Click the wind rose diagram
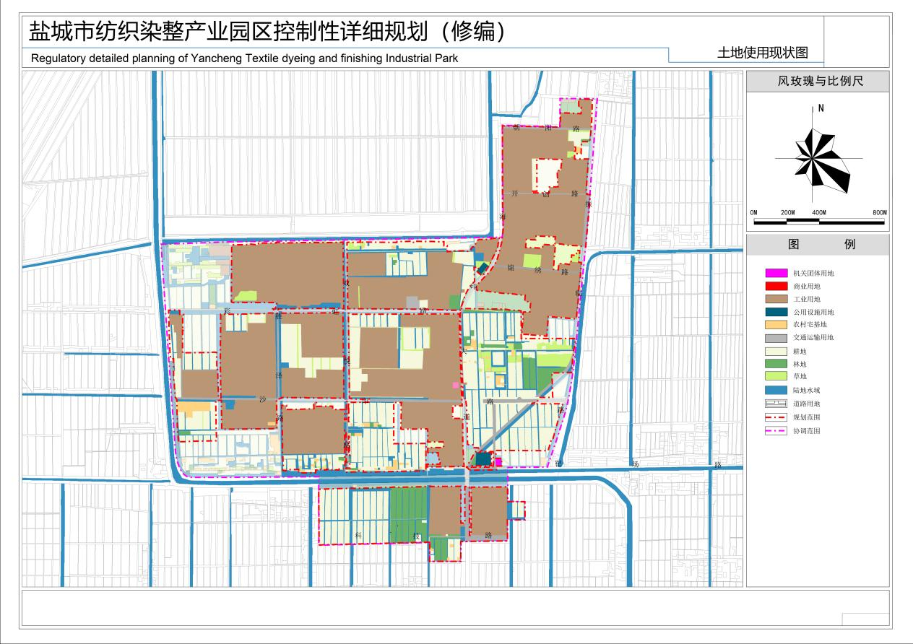Image resolution: width=913 pixels, height=644 pixels. [813, 157]
